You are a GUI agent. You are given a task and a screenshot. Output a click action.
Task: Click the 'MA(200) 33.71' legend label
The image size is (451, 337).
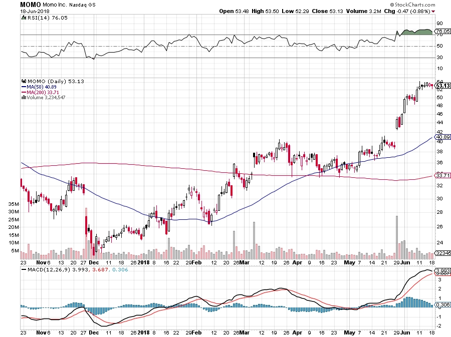(x=43, y=92)
